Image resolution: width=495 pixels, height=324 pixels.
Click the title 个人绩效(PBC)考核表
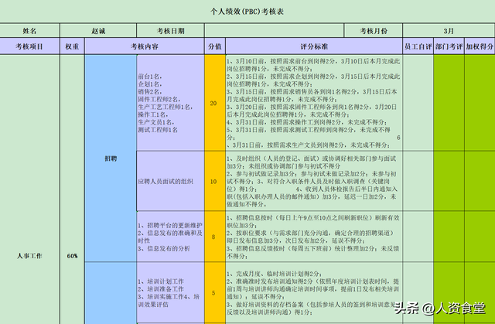(x=247, y=12)
